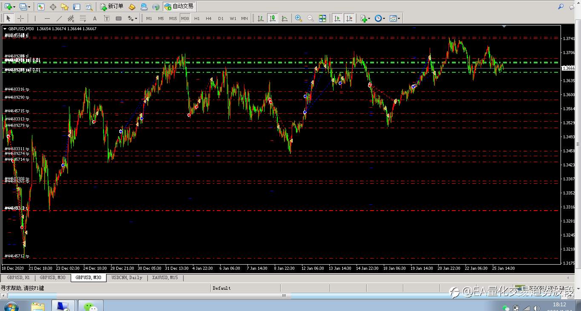The width and height of the screenshot is (581, 311).
Task: Click the horizontal scrollbar thumb
Action: (284, 295)
